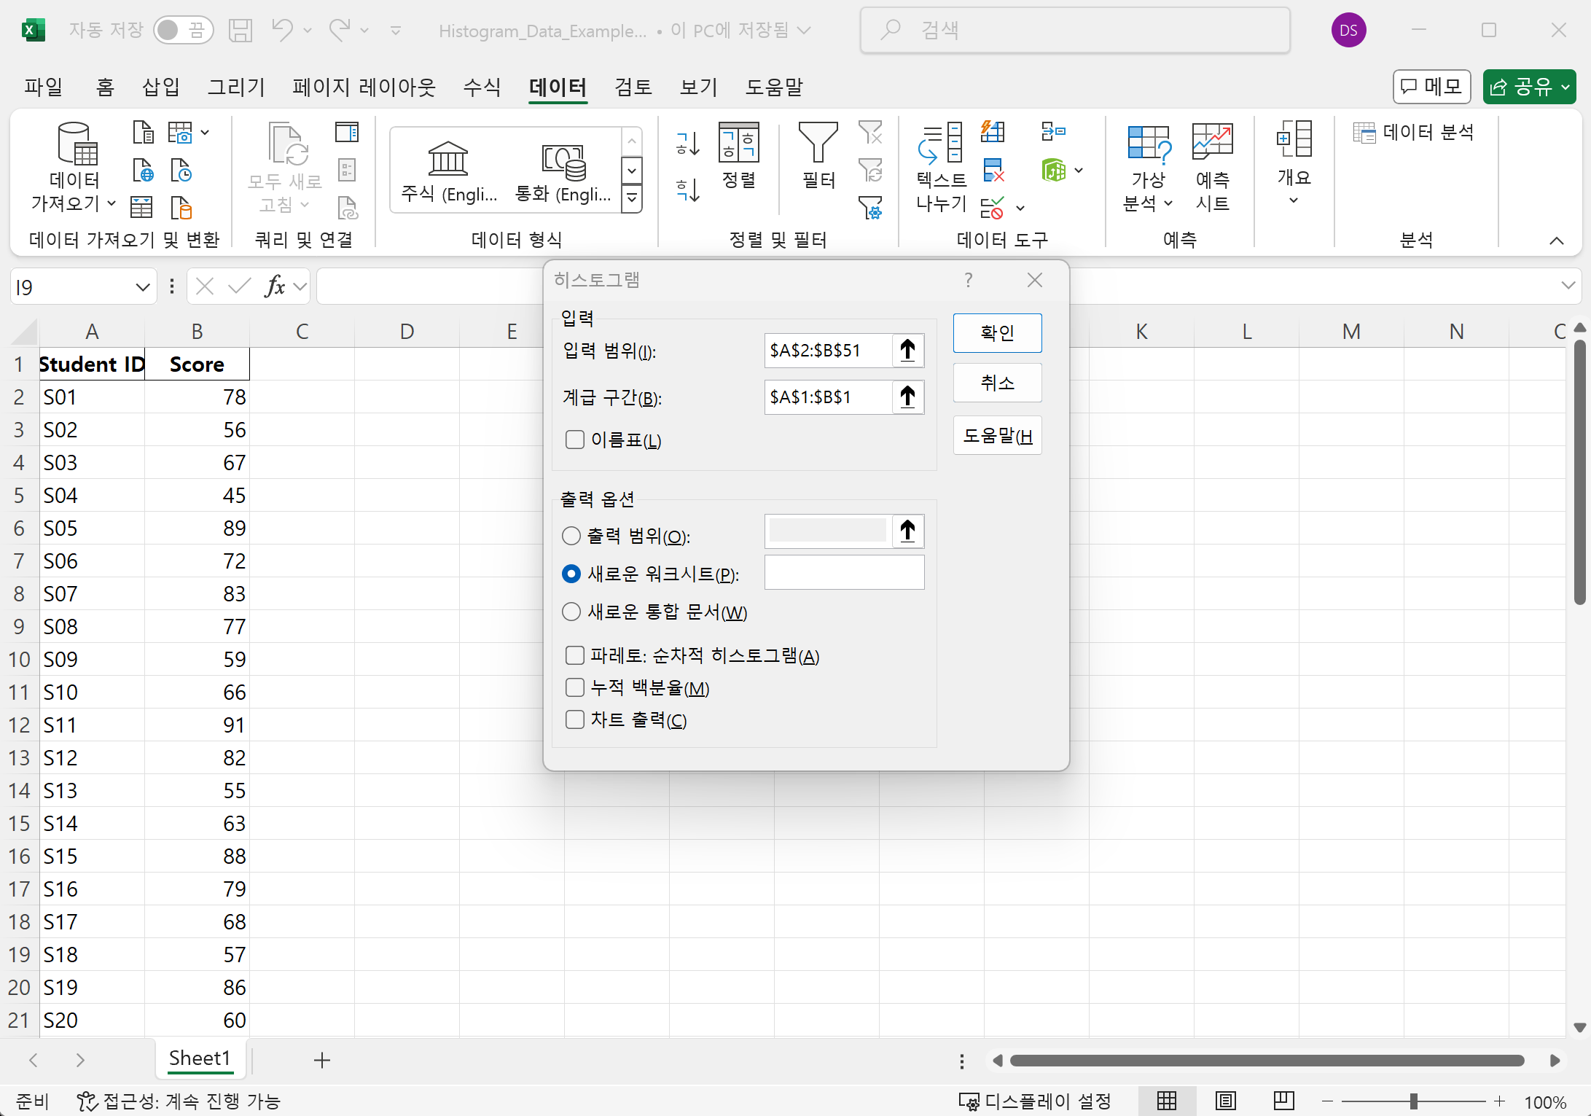Click 메모 (Comments) button
This screenshot has height=1116, width=1591.
pos(1431,87)
